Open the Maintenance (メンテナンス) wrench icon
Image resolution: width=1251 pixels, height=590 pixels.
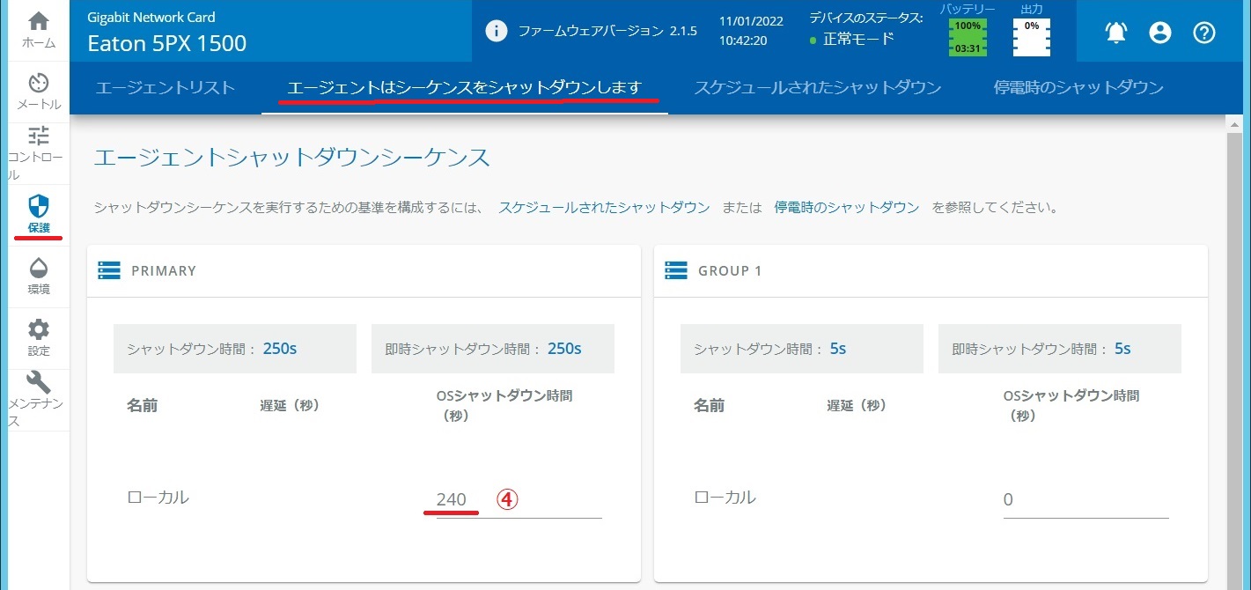[x=39, y=383]
